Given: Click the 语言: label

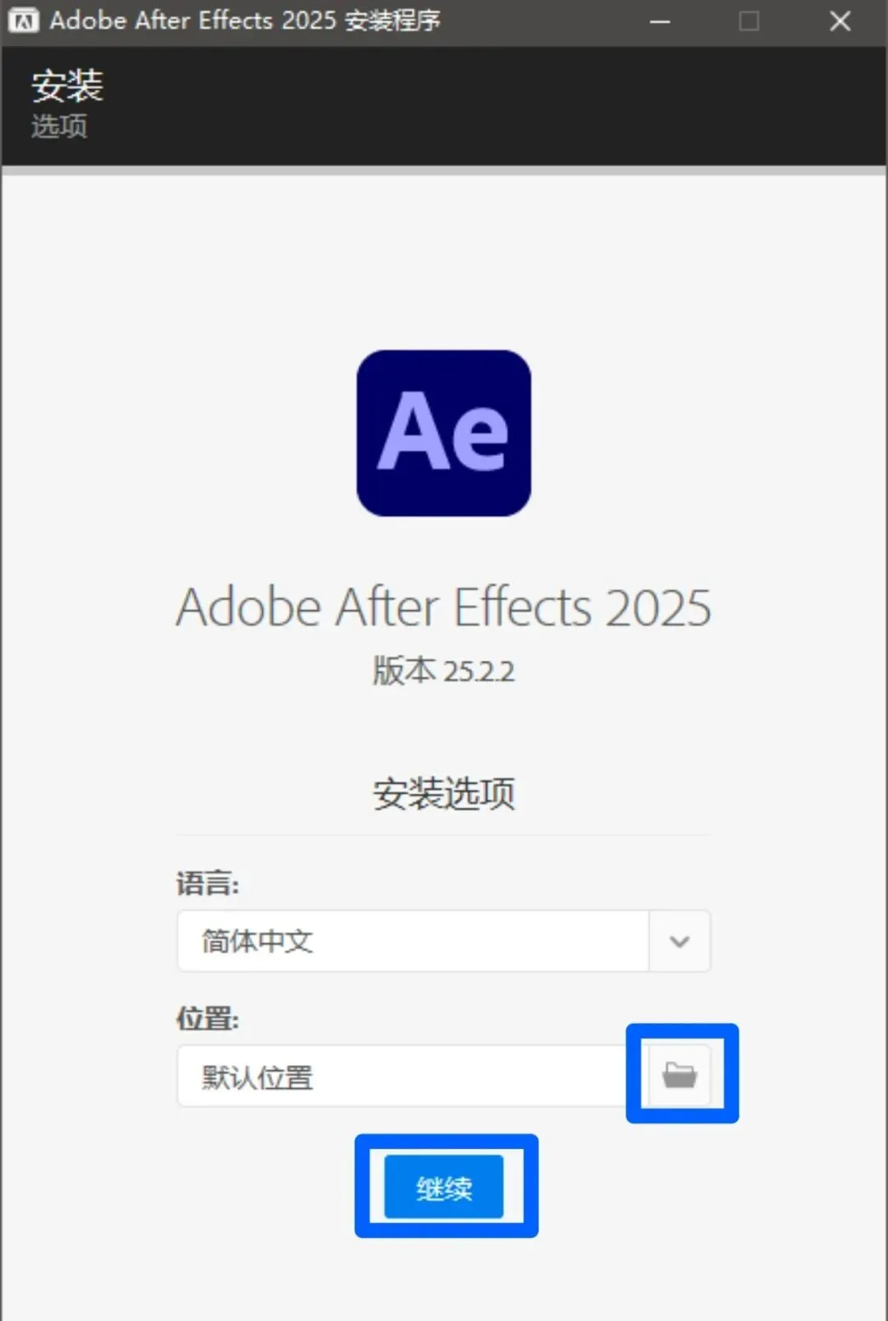Looking at the screenshot, I should pos(207,884).
